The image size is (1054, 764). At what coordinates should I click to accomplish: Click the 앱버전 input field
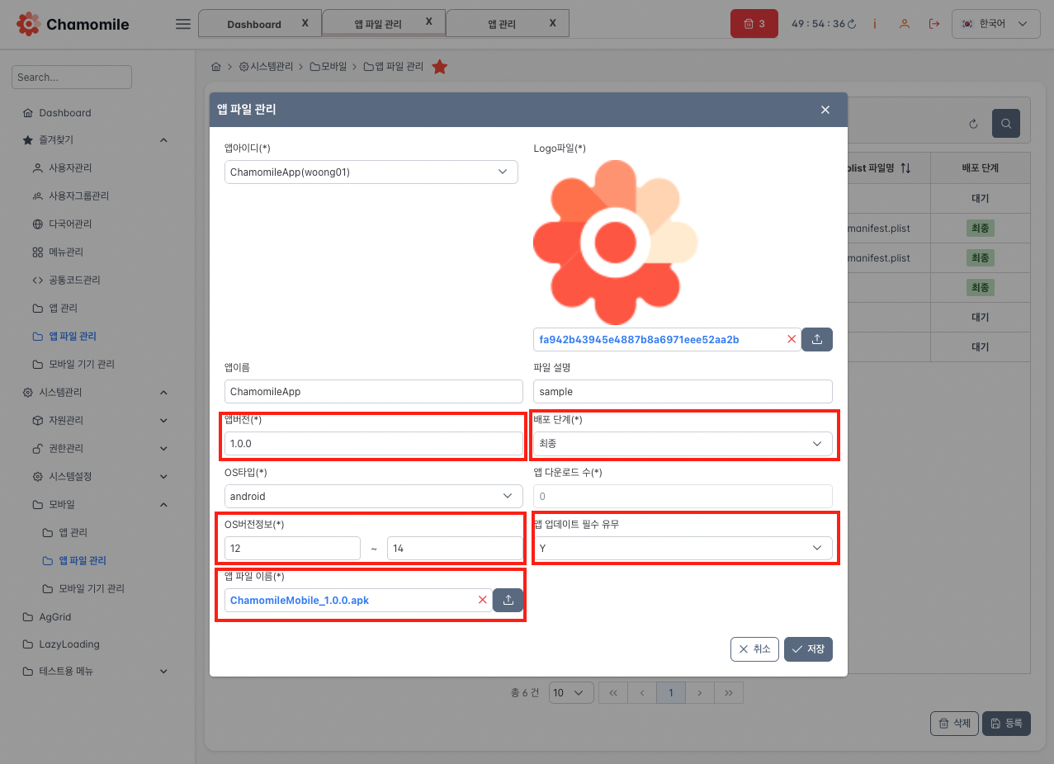pyautogui.click(x=373, y=444)
